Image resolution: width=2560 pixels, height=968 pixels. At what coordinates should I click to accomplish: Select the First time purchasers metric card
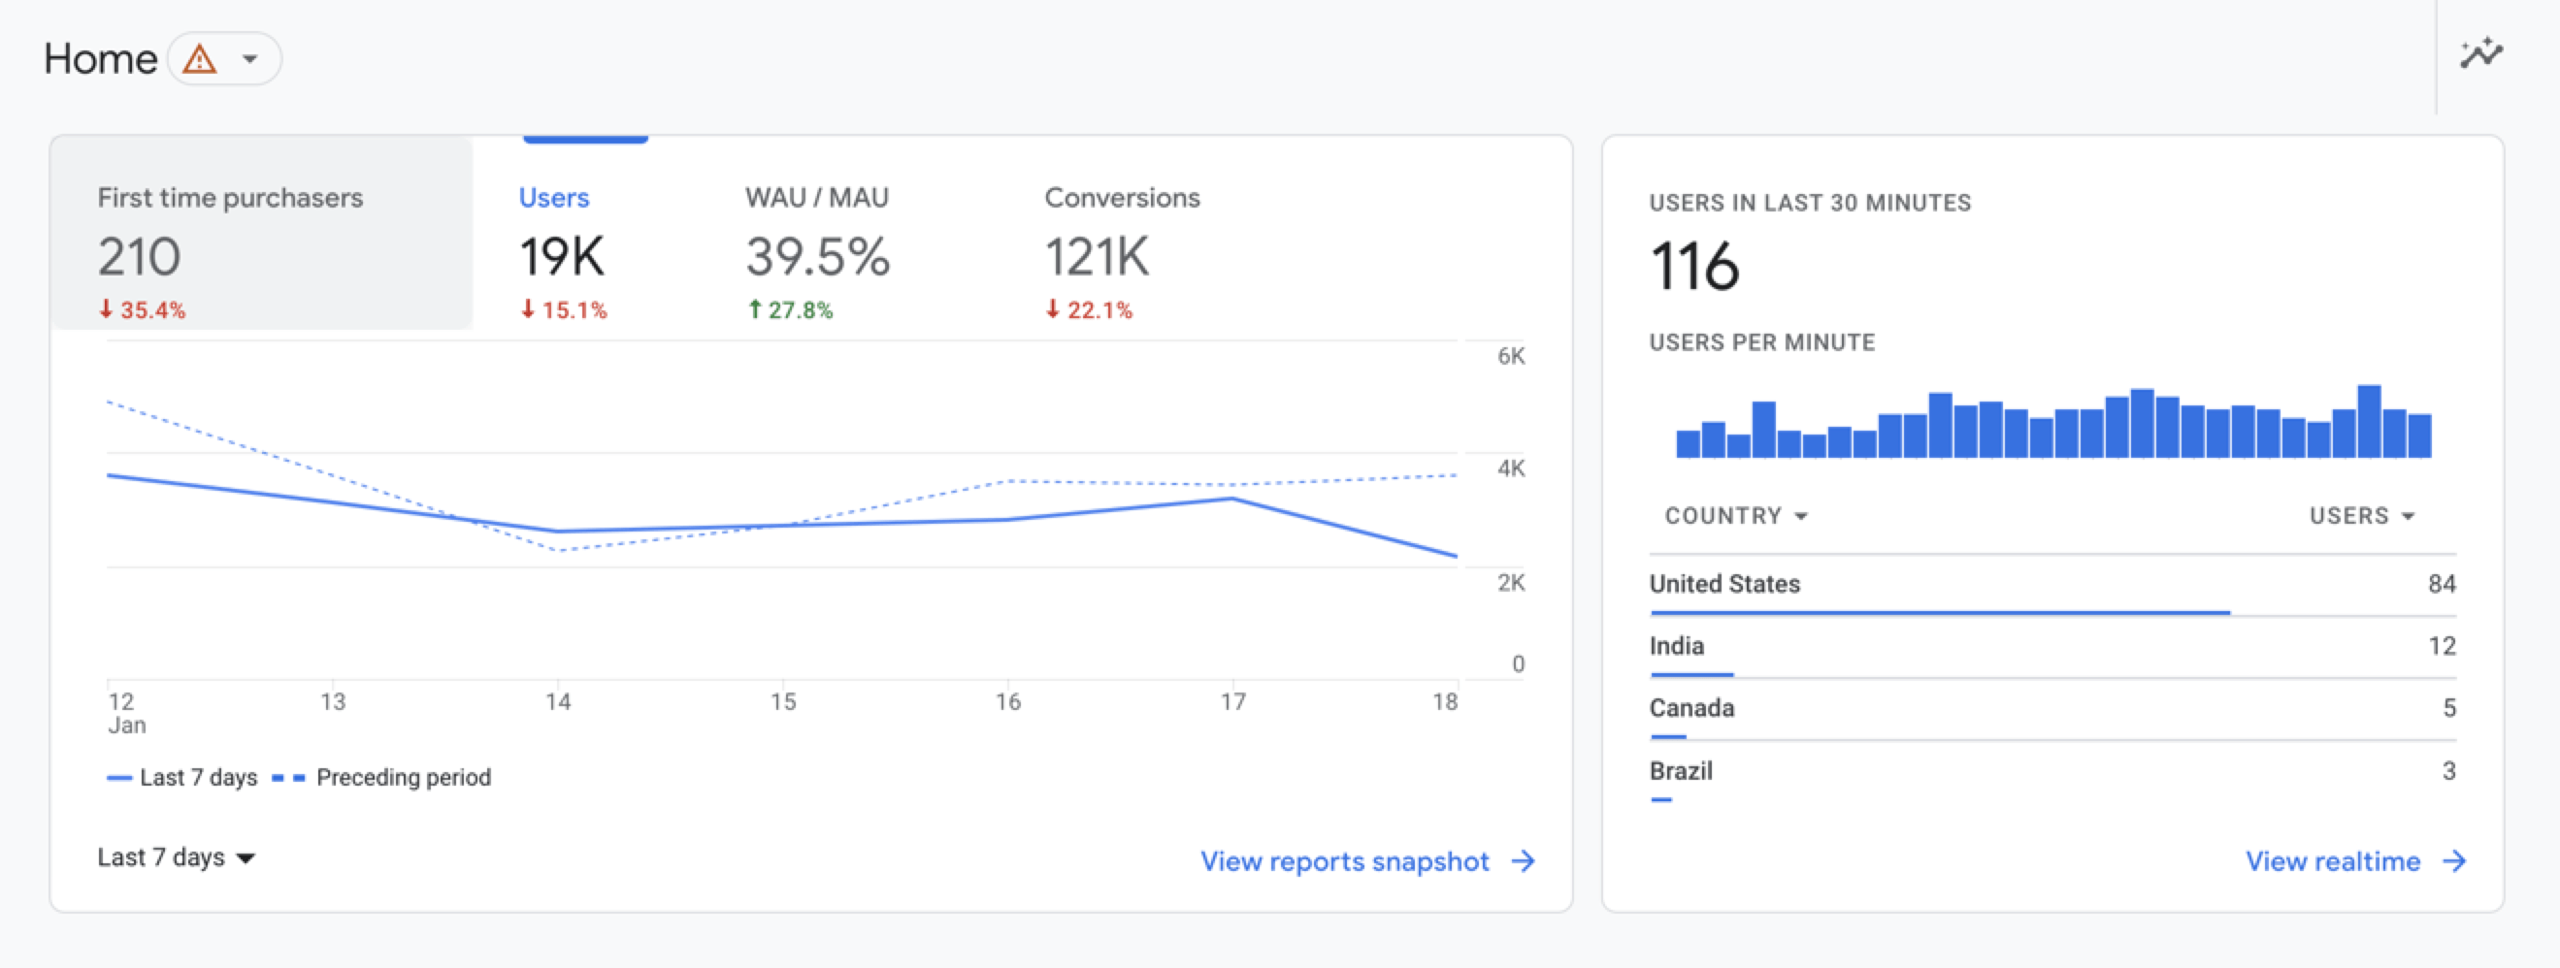pos(262,233)
